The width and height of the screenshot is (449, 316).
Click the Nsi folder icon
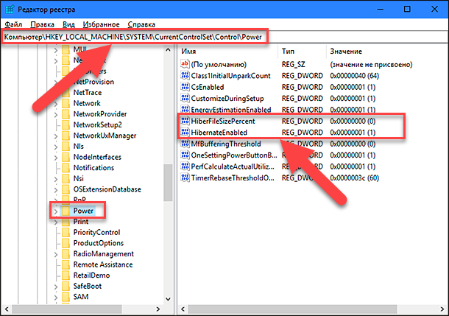click(66, 178)
